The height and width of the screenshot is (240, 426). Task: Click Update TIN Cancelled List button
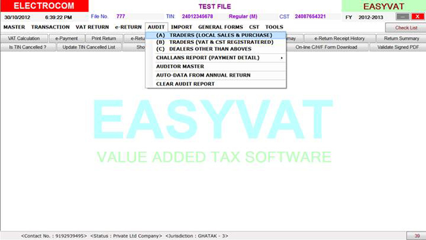[89, 47]
